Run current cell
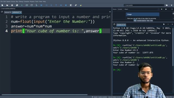Viewport: 174px width, 98px height. pos(27,5)
